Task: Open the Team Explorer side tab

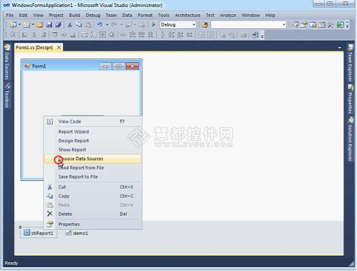Action: (x=350, y=63)
